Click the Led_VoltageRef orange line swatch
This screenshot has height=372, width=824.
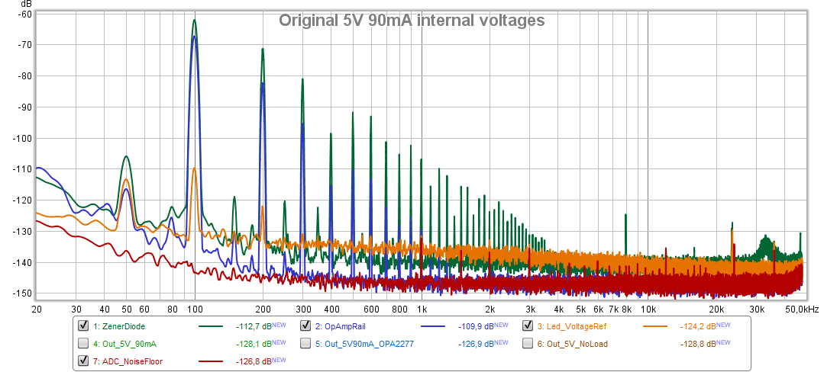[x=655, y=326]
